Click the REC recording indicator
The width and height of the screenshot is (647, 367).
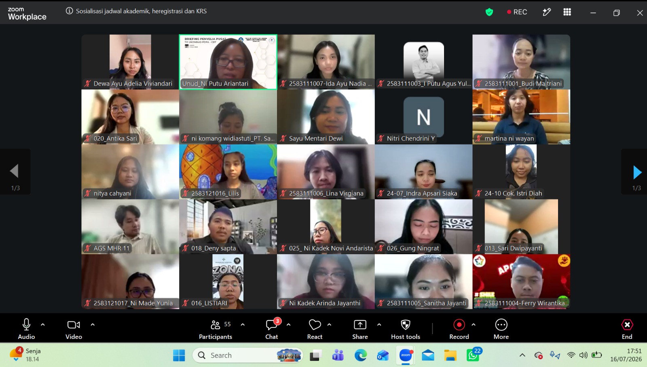click(517, 12)
